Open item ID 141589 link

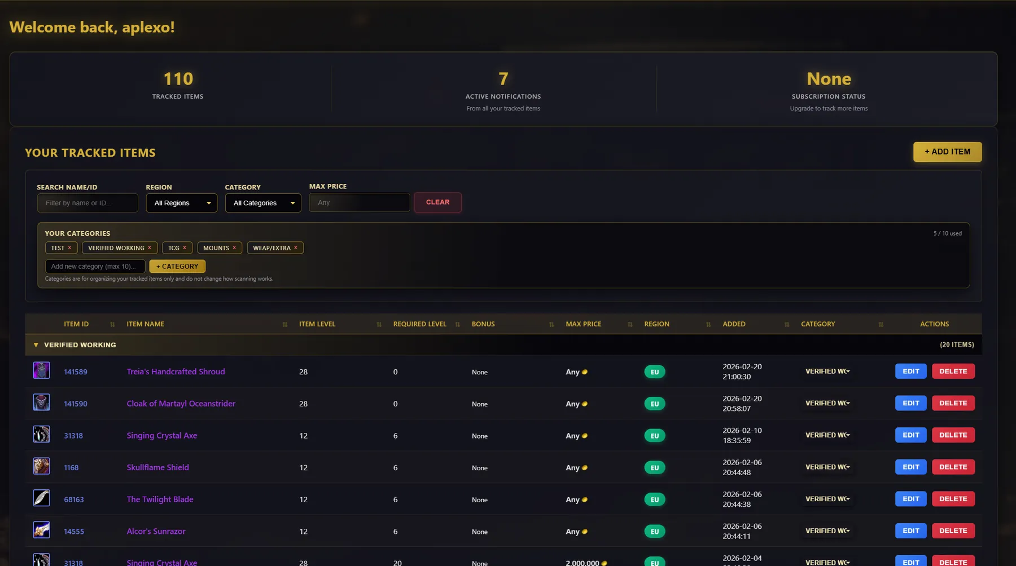[x=76, y=372]
